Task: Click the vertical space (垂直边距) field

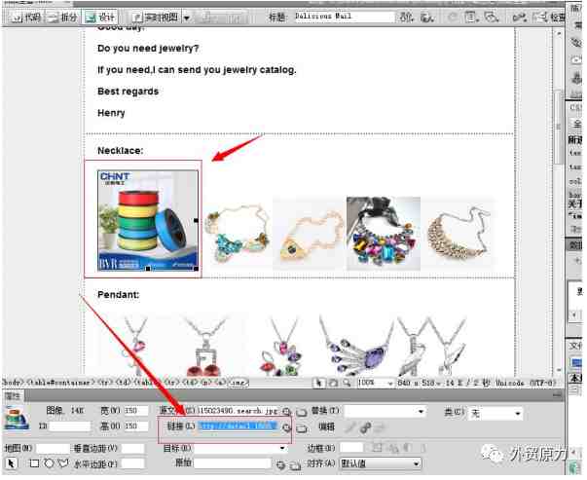Action: point(133,448)
